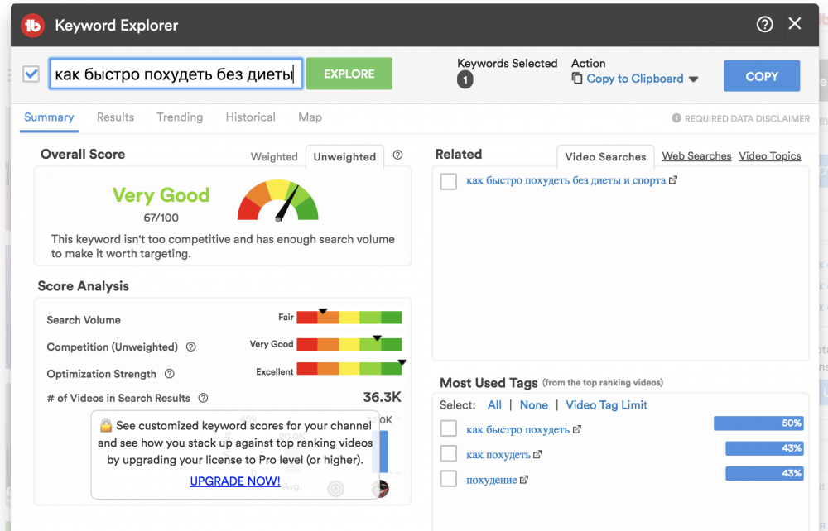The image size is (828, 531).
Task: Click the Search Volume color rating bar
Action: [349, 318]
